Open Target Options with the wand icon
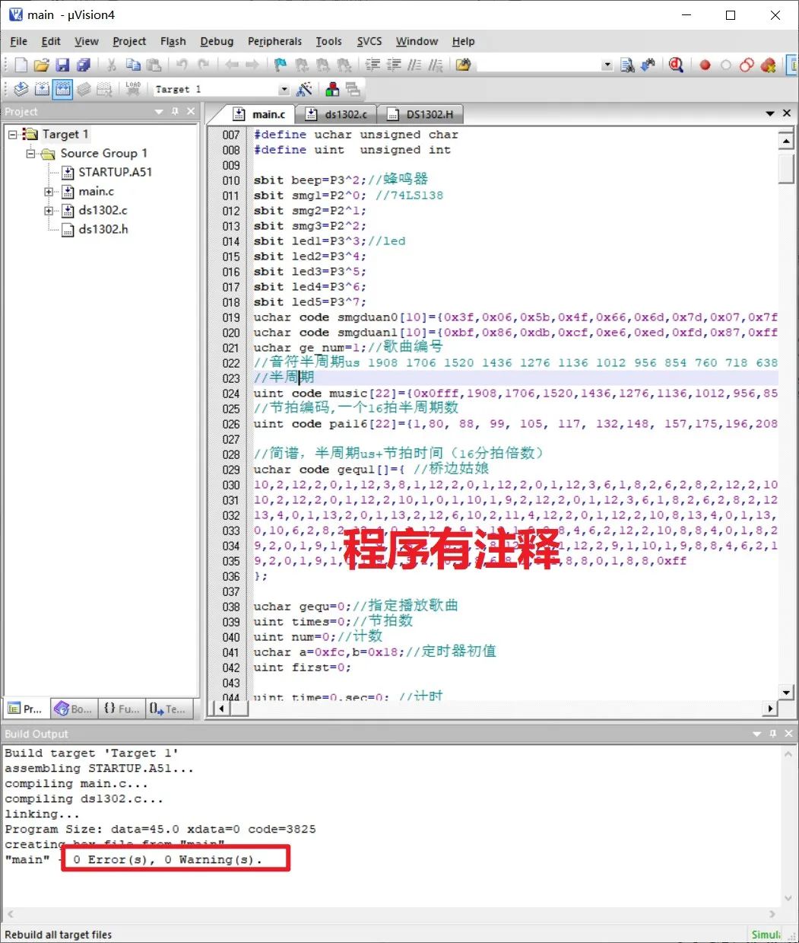Image resolution: width=799 pixels, height=943 pixels. [x=305, y=90]
